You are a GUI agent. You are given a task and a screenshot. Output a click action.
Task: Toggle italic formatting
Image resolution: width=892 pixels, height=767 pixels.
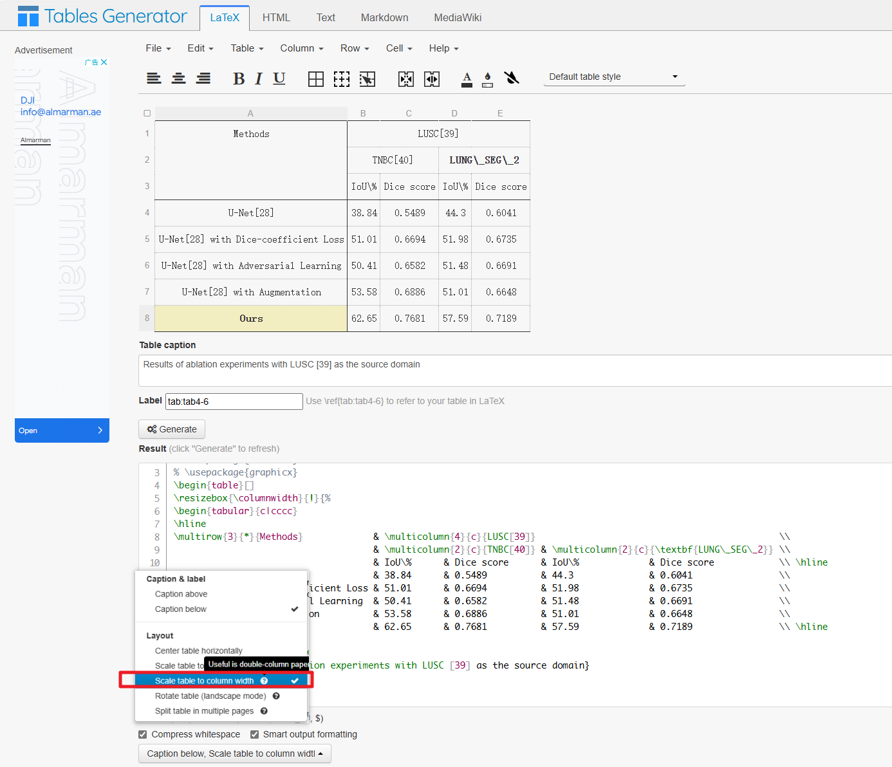(259, 79)
